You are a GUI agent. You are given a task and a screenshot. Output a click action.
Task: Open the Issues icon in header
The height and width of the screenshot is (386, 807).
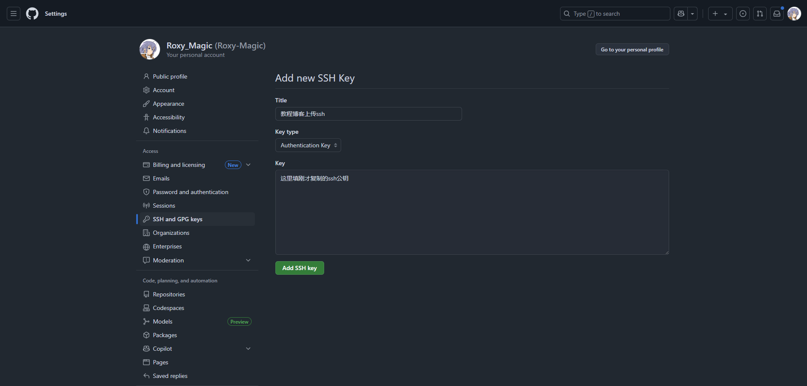pyautogui.click(x=743, y=14)
